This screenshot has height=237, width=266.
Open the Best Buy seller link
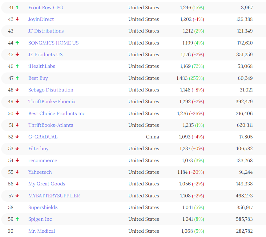(x=38, y=78)
